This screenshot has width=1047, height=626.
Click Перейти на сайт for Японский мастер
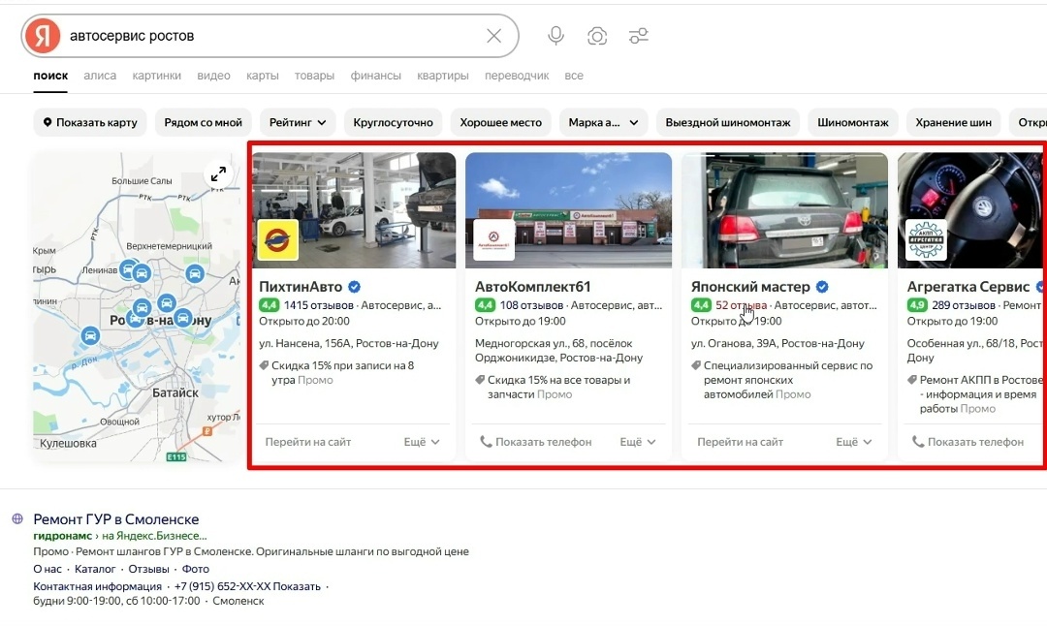[740, 442]
